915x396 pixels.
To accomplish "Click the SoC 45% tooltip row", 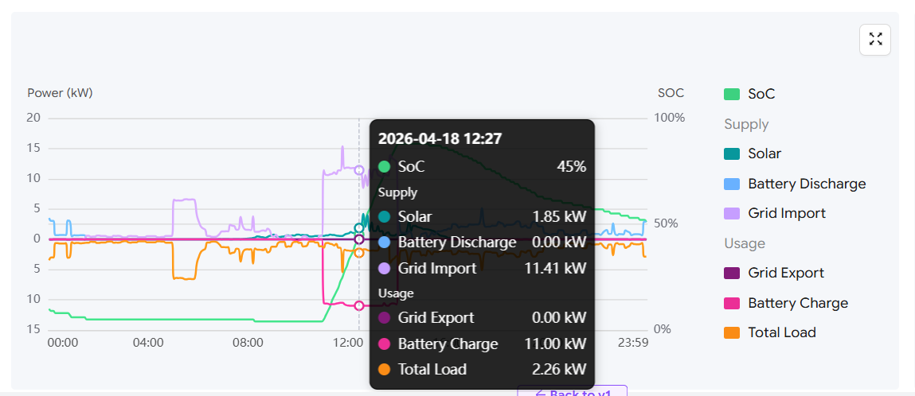I will [482, 166].
